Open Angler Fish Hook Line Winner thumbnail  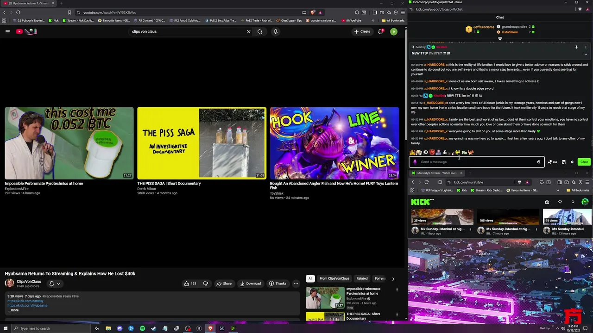click(x=334, y=143)
